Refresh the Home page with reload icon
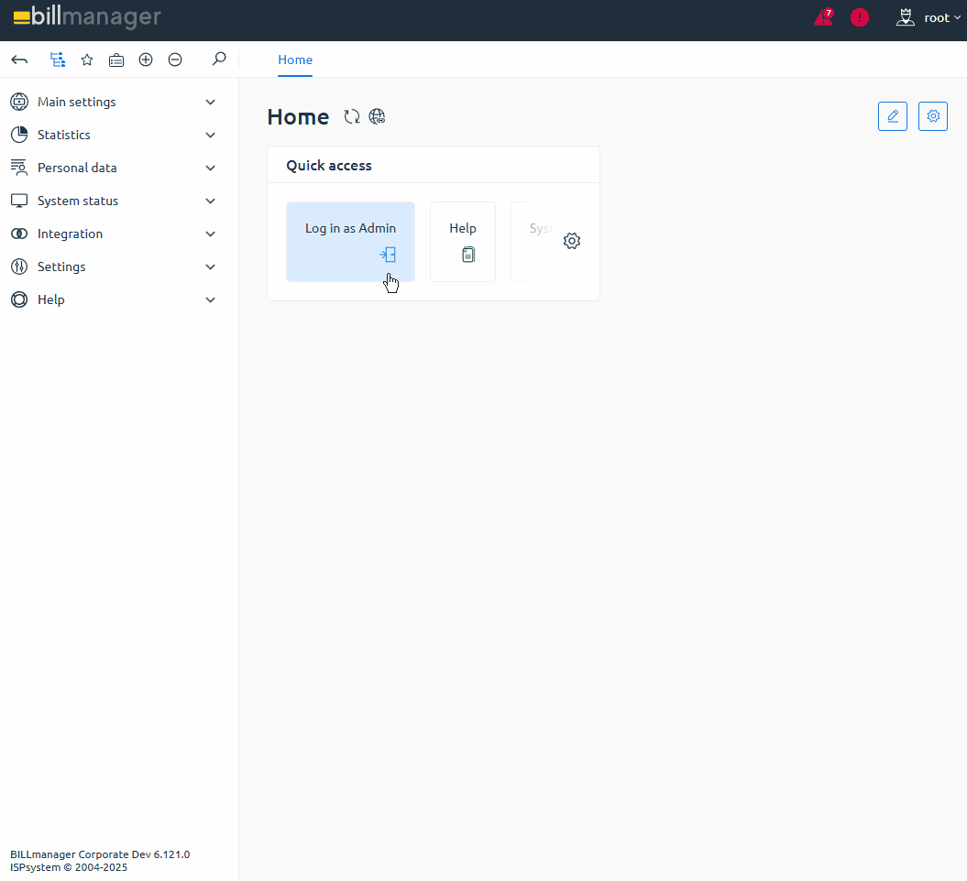This screenshot has height=881, width=967. (352, 116)
